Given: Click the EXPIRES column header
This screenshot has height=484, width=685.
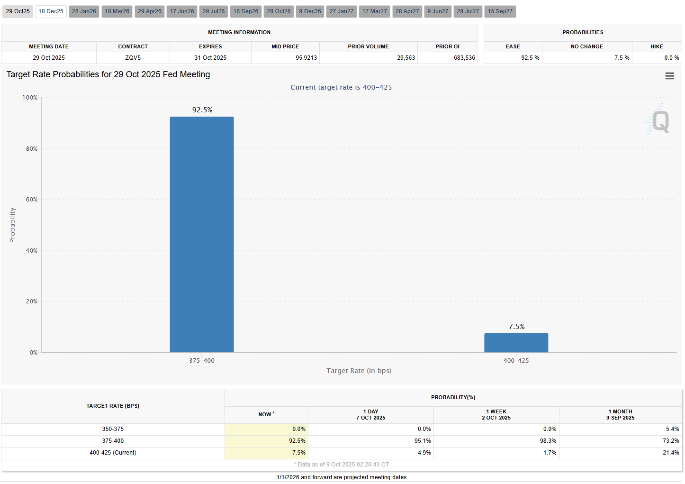Looking at the screenshot, I should [210, 46].
